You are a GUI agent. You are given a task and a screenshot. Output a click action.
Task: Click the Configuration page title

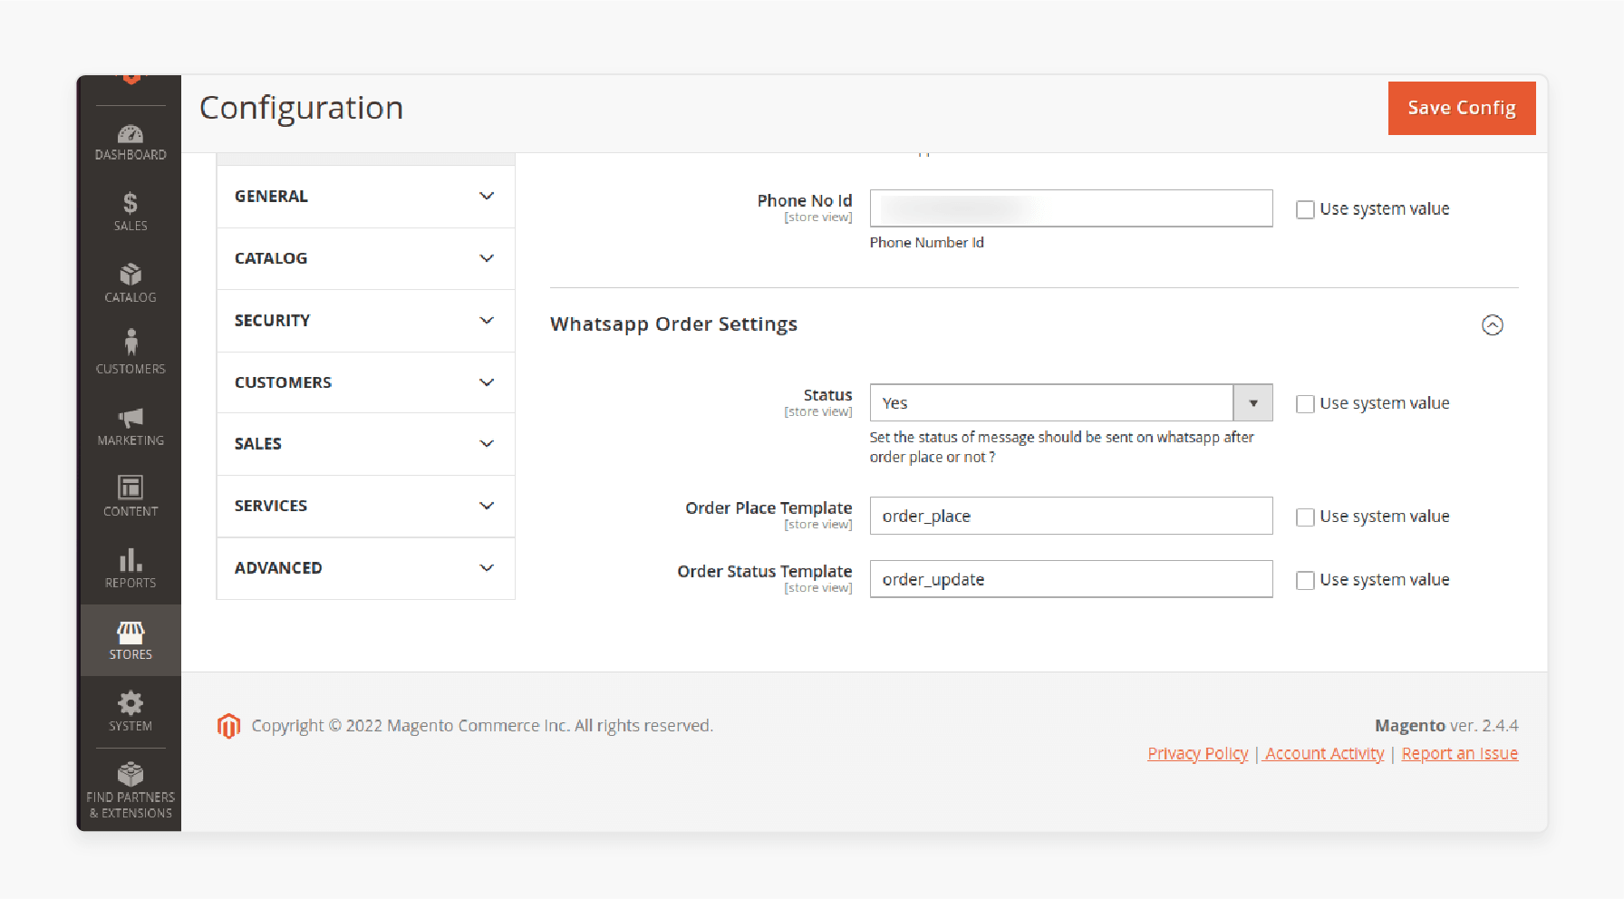301,108
